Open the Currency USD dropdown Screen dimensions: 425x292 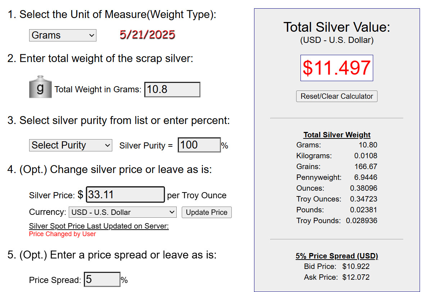tap(122, 212)
